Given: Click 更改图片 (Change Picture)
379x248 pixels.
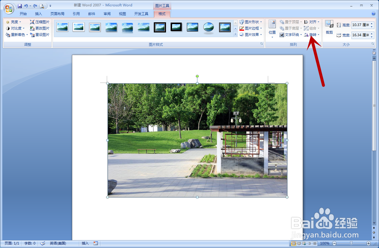Looking at the screenshot, I should 40,28.
